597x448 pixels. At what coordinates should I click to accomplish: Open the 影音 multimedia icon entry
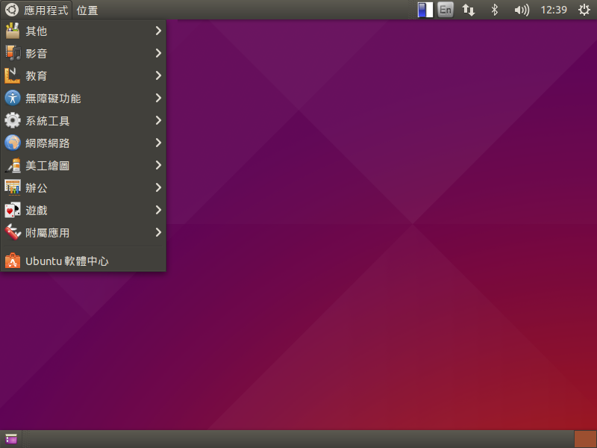(13, 54)
